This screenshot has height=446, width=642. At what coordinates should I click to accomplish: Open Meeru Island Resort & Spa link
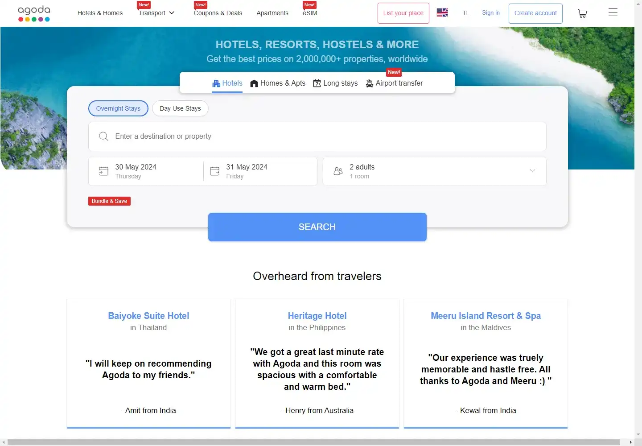[x=486, y=316]
